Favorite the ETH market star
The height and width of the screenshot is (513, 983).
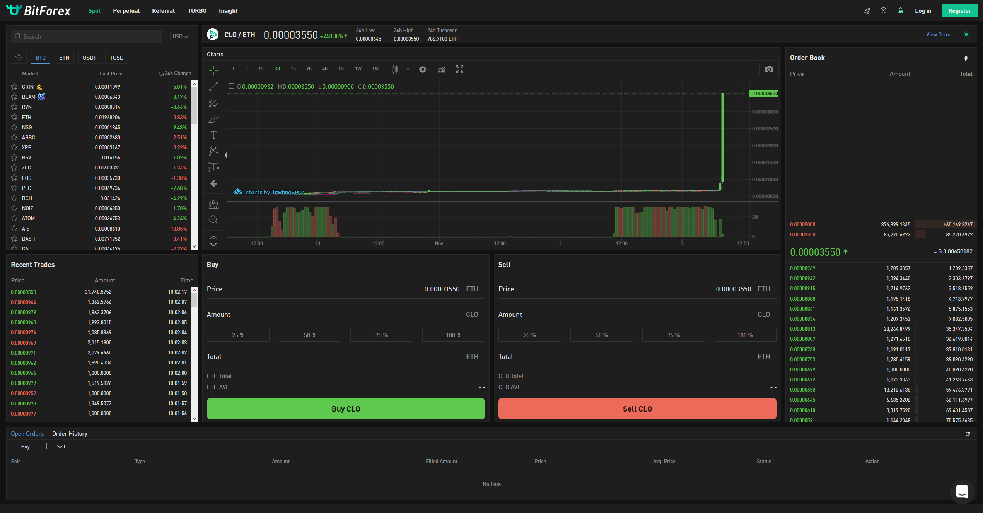click(14, 117)
